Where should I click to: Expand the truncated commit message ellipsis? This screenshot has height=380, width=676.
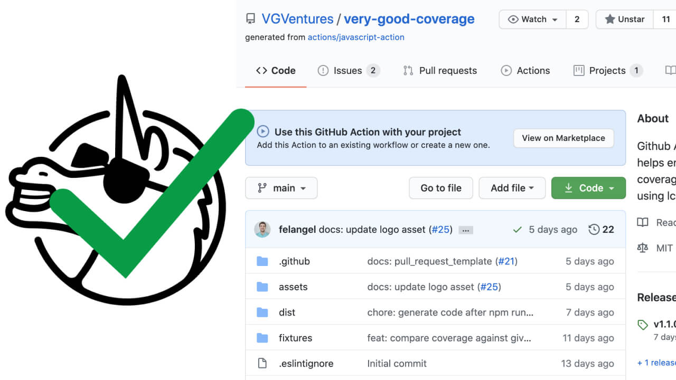pyautogui.click(x=465, y=230)
